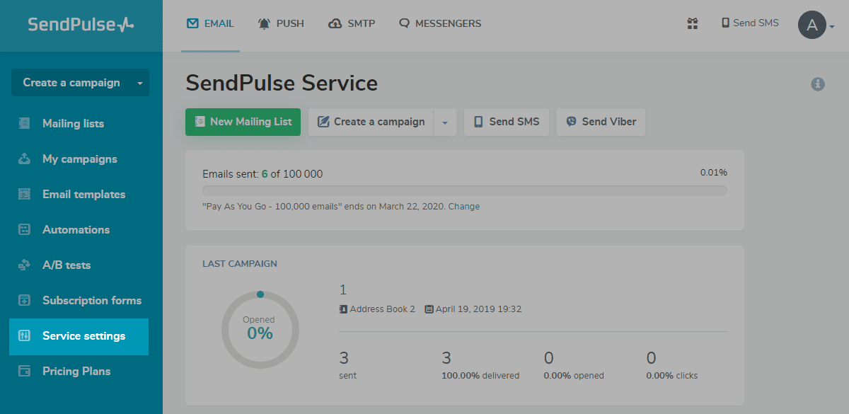Click the Create a campaign toolbar button
The width and height of the screenshot is (849, 414).
point(371,122)
